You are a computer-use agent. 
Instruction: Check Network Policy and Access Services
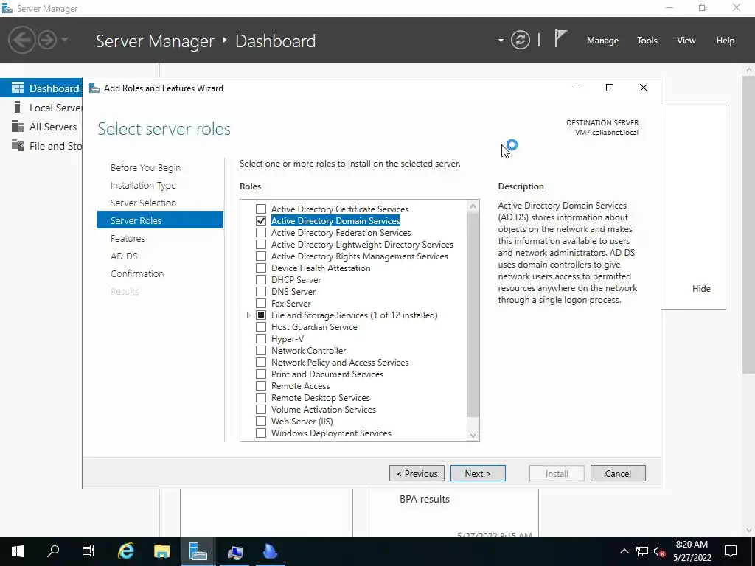pyautogui.click(x=261, y=363)
